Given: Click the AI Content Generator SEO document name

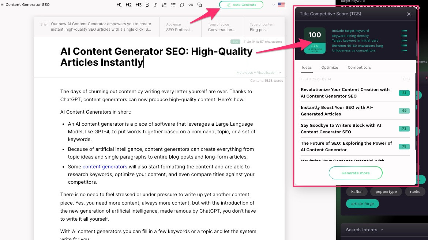Looking at the screenshot, I should (x=25, y=5).
